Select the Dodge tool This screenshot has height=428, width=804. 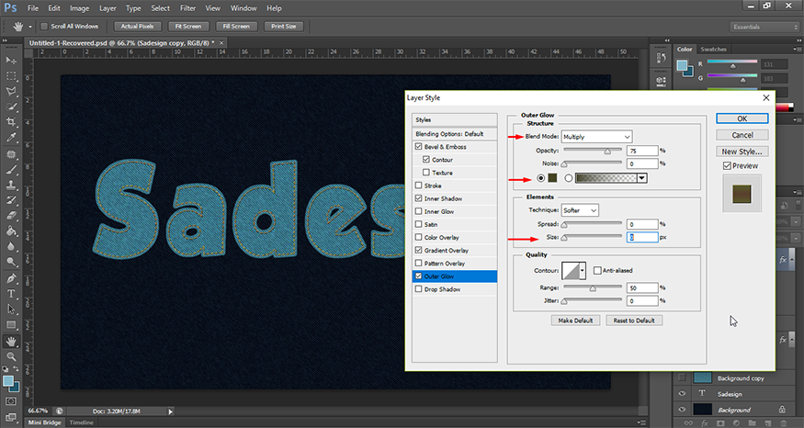click(x=11, y=262)
